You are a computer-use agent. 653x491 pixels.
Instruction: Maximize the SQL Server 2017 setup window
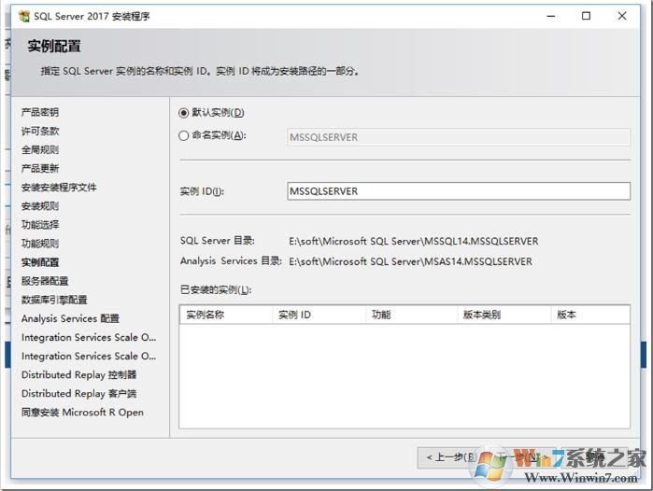[x=586, y=16]
